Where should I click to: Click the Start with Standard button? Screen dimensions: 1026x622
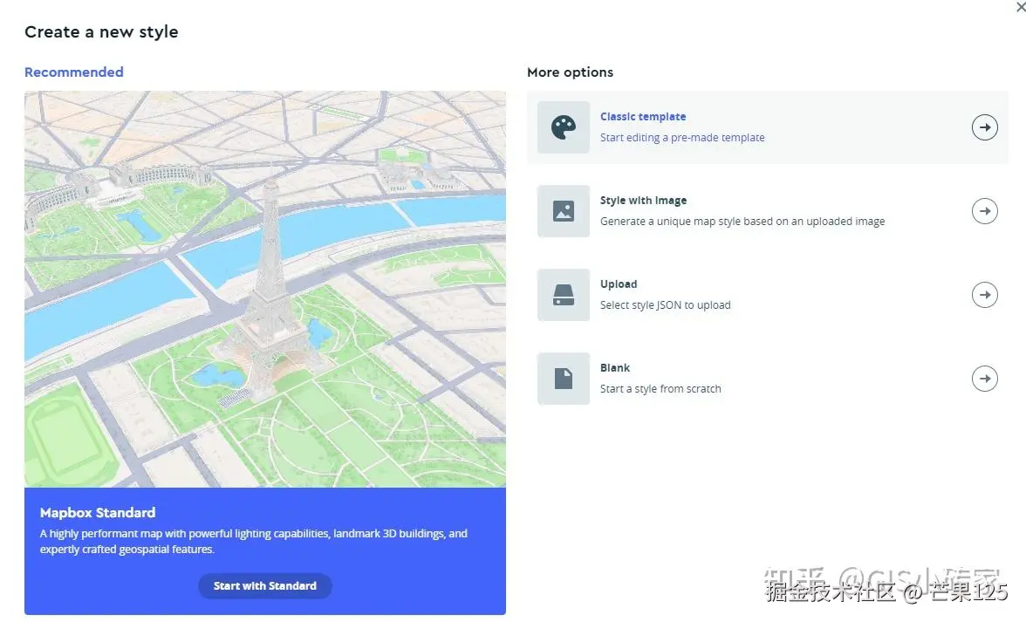click(265, 586)
